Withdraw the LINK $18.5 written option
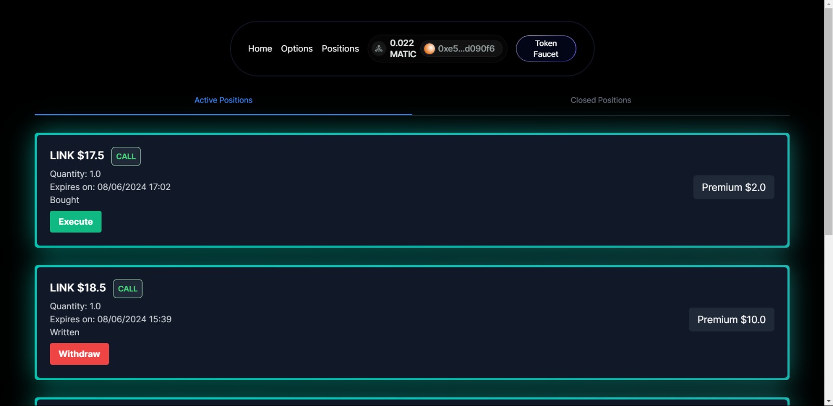Screen dimensions: 833x406 [x=79, y=354]
